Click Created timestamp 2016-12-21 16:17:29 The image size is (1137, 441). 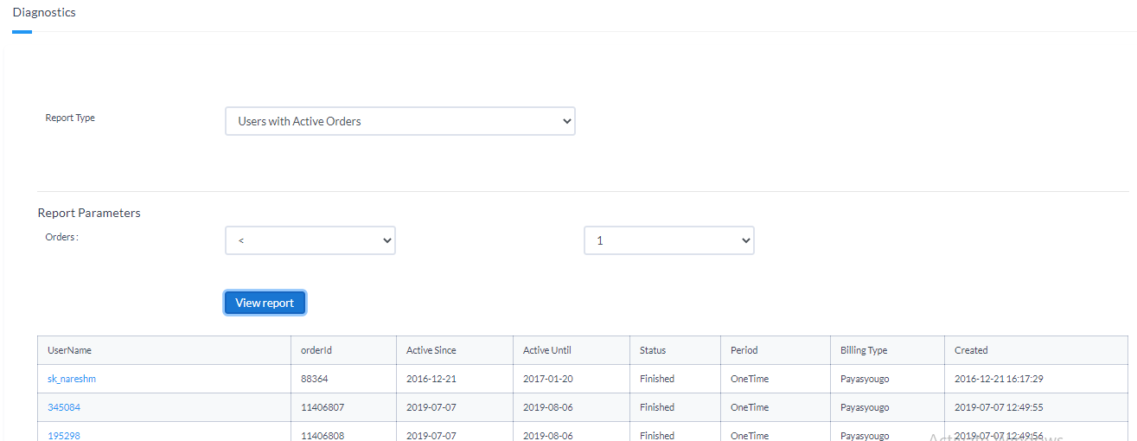[999, 379]
